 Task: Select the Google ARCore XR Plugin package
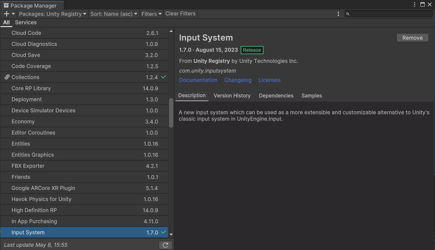coord(84,188)
